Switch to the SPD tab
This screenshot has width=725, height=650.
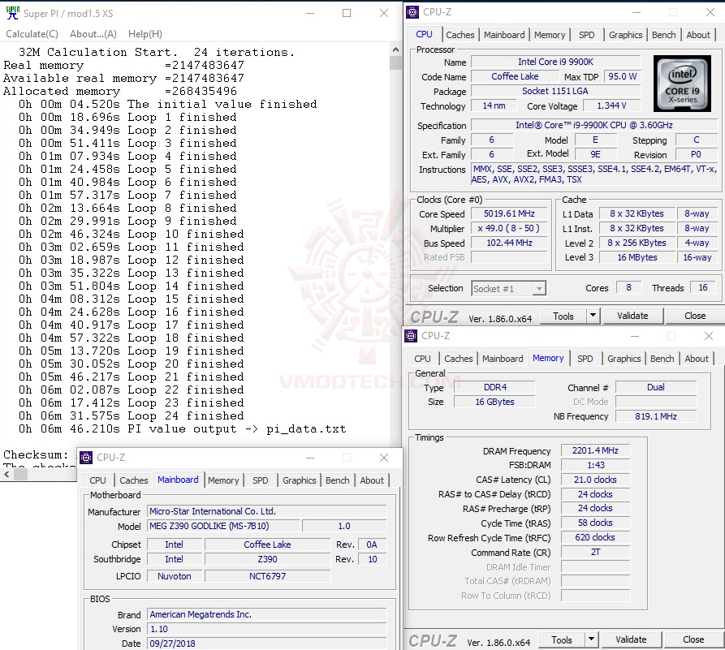[x=586, y=35]
